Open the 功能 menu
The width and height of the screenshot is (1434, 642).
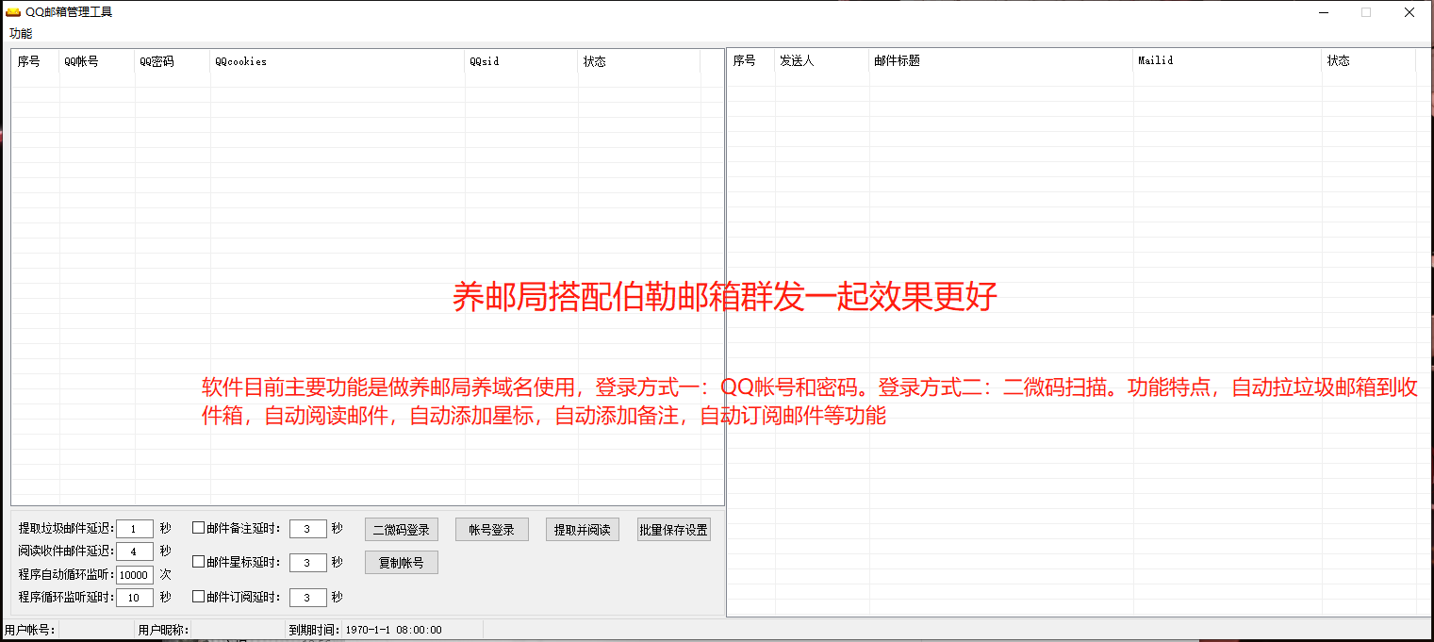21,34
